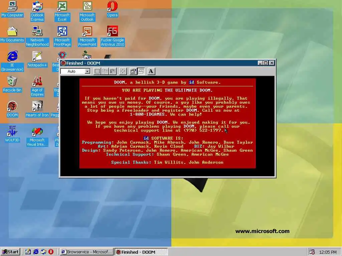Open the Font settings button marked A
The height and width of the screenshot is (256, 342).
pos(151,71)
